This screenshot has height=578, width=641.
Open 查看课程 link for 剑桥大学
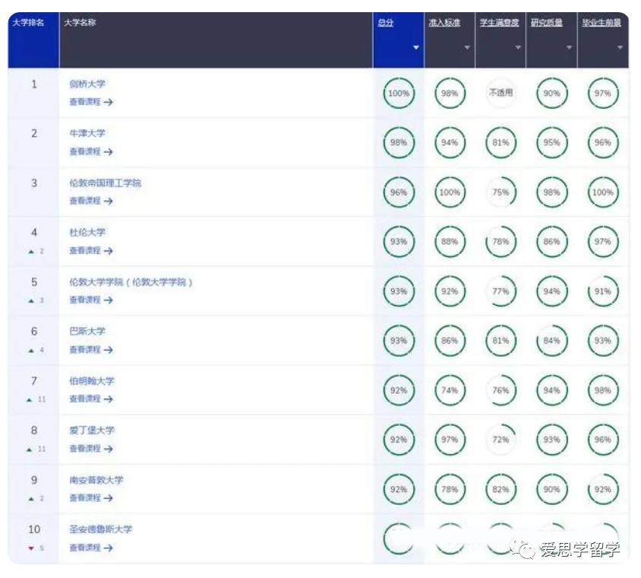(85, 100)
